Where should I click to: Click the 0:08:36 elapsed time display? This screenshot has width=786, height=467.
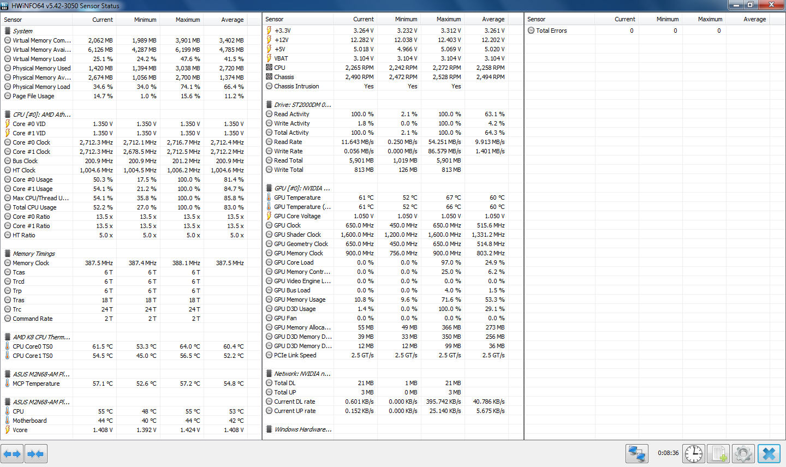[x=668, y=453]
